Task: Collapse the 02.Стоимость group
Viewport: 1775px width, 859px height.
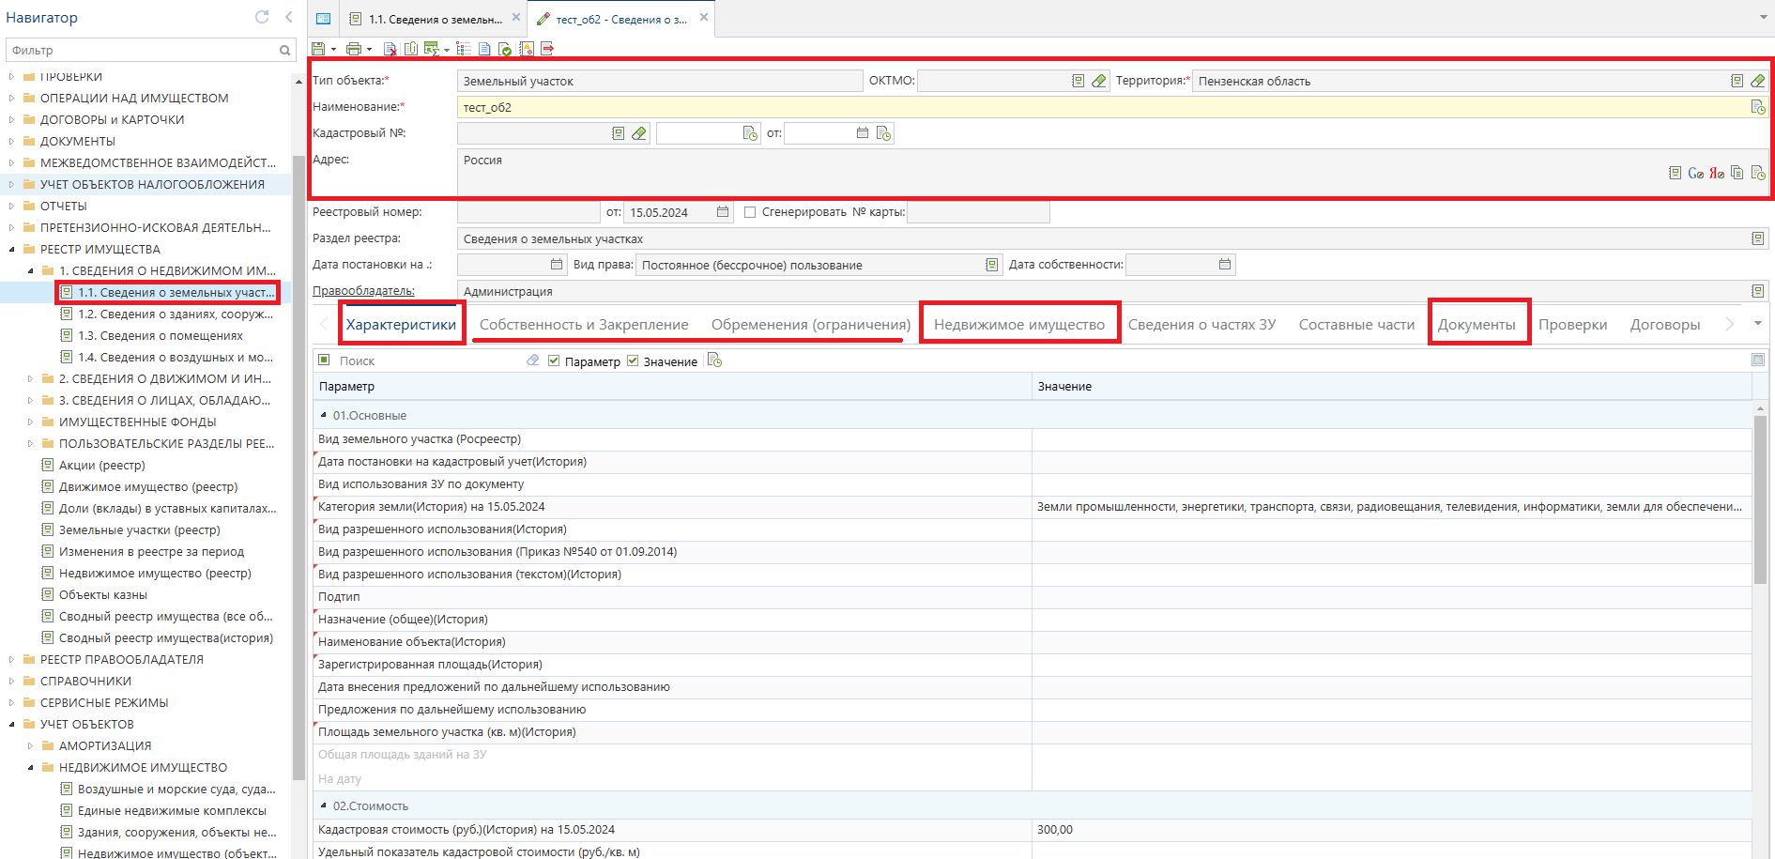Action: pos(323,805)
